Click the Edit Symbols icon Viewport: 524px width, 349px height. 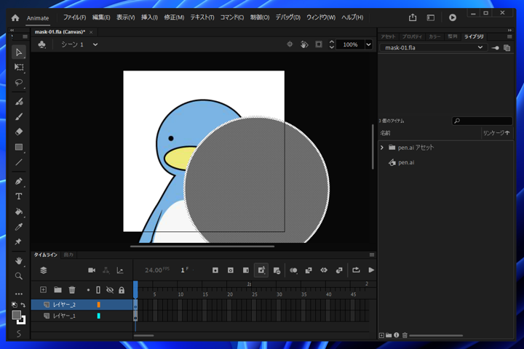click(x=41, y=44)
